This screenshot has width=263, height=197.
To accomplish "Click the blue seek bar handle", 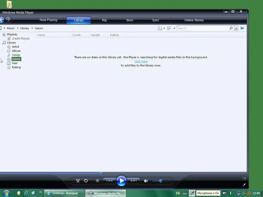I will [101, 174].
